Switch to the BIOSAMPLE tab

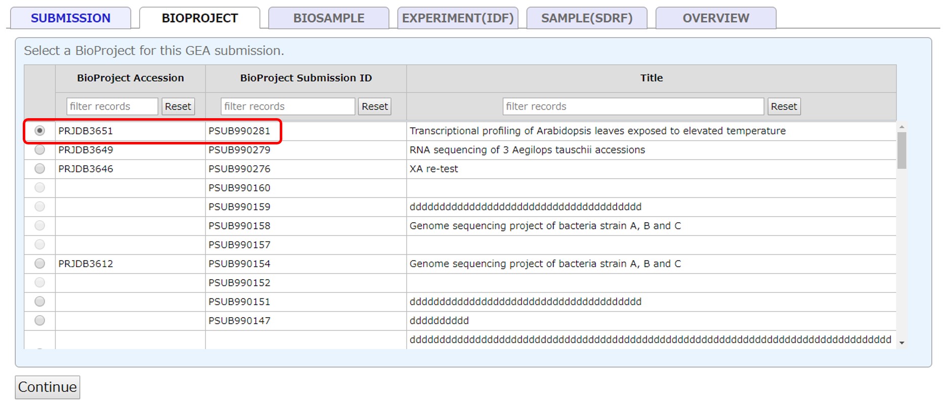(328, 18)
